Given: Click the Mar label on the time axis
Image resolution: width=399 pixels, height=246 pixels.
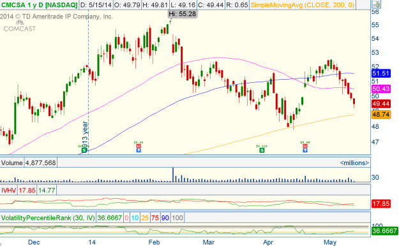Looking at the screenshot, I should (x=208, y=242).
